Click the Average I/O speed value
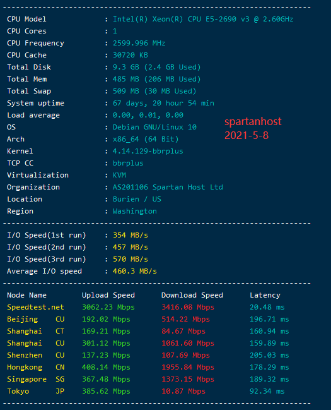The image size is (331, 410). point(135,271)
